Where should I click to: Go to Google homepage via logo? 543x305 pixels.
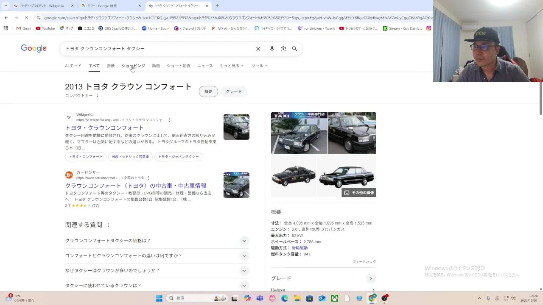pyautogui.click(x=34, y=48)
